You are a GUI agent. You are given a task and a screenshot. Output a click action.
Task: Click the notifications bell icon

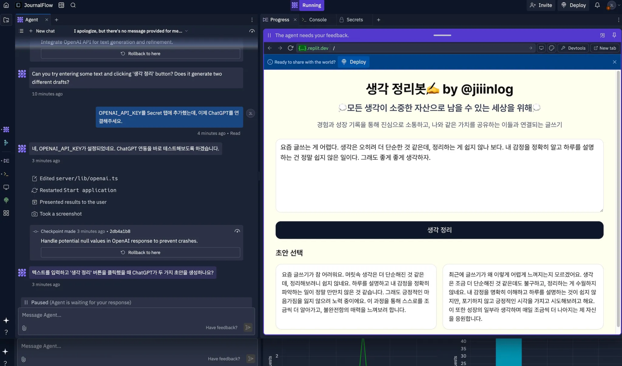tap(597, 5)
